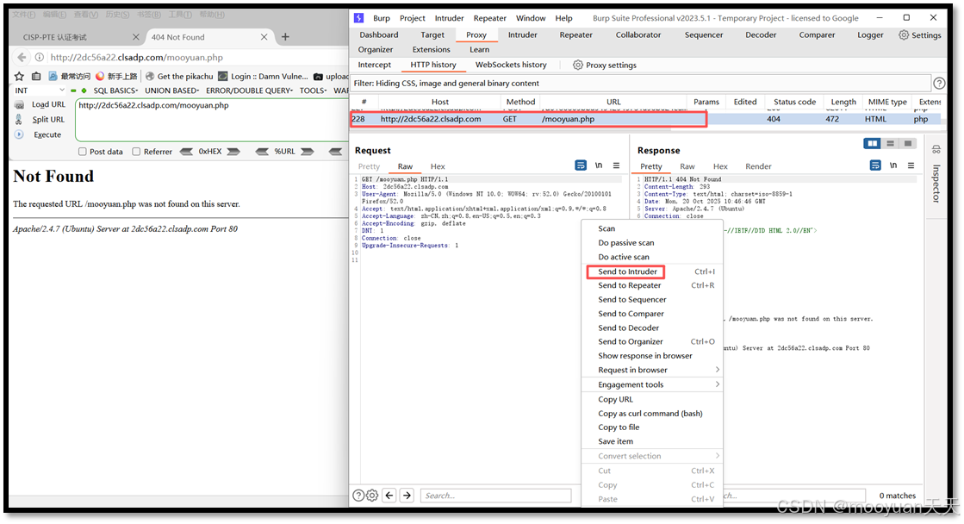Go to next search match arrow

pos(407,495)
